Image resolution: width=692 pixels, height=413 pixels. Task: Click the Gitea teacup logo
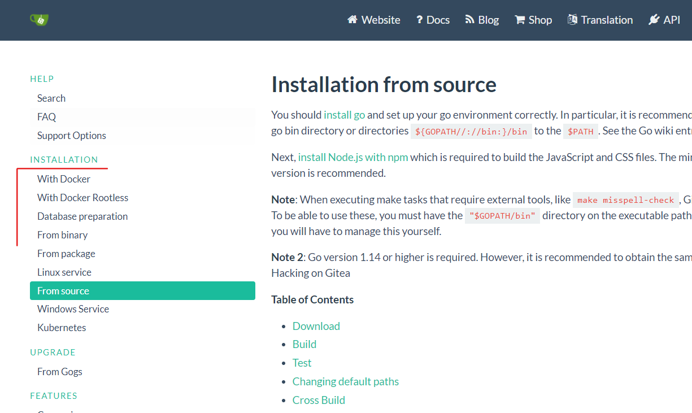pos(39,20)
